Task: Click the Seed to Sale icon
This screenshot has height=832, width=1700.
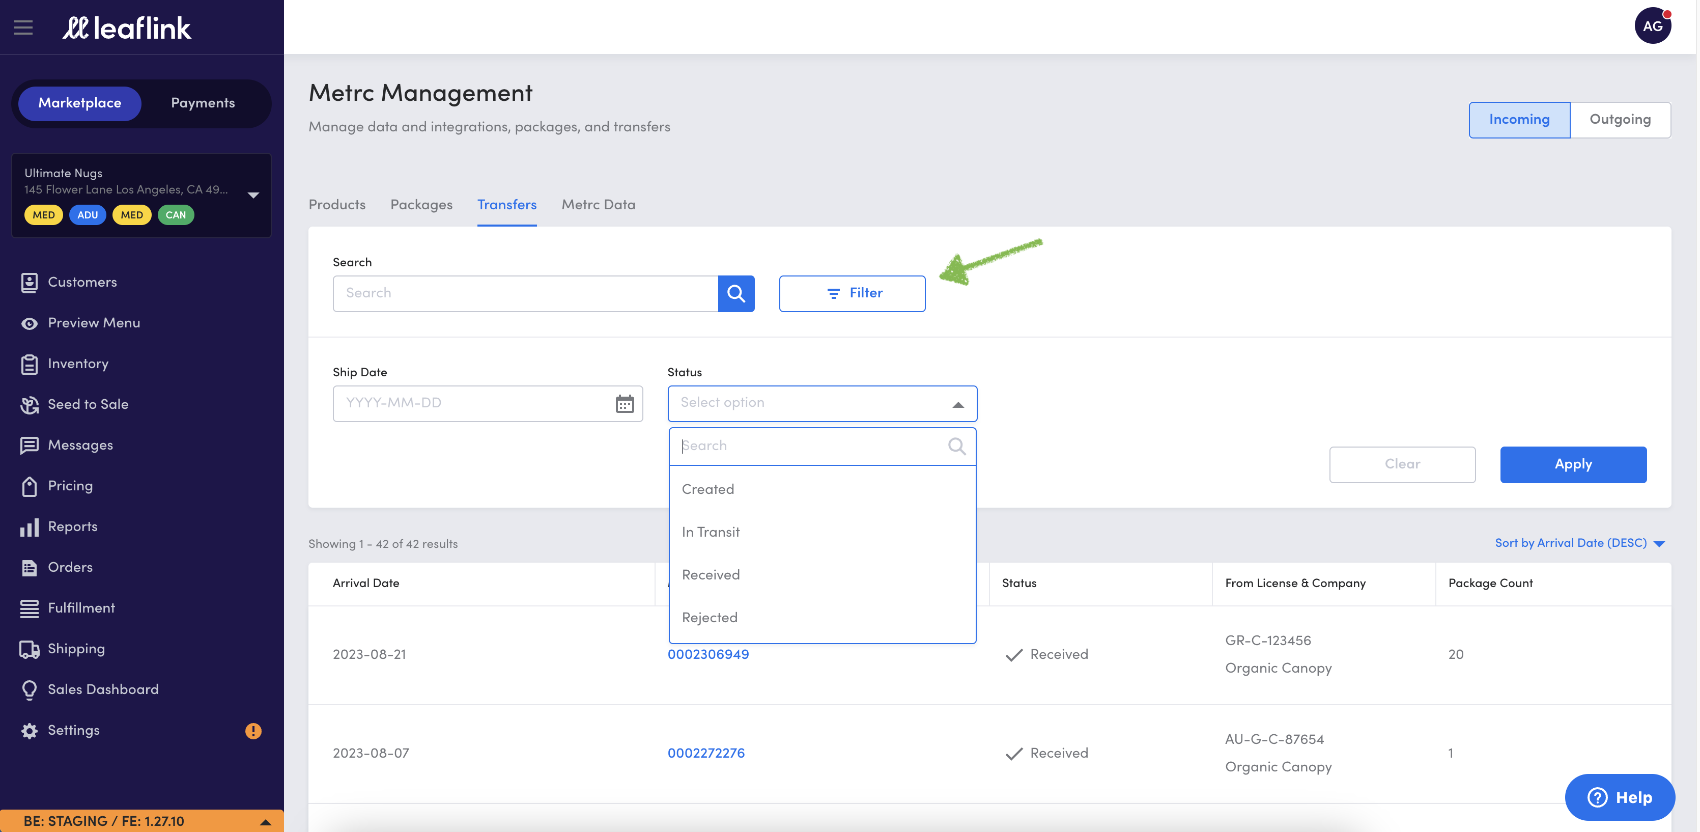Action: (x=29, y=405)
